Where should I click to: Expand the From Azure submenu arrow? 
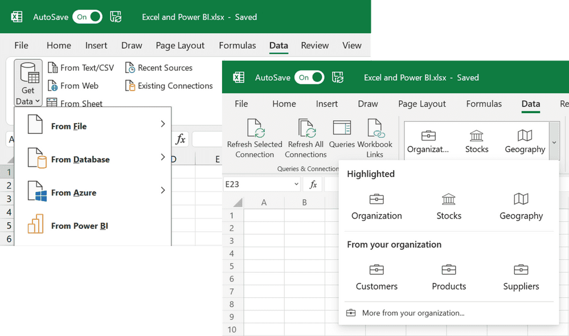[x=163, y=190]
